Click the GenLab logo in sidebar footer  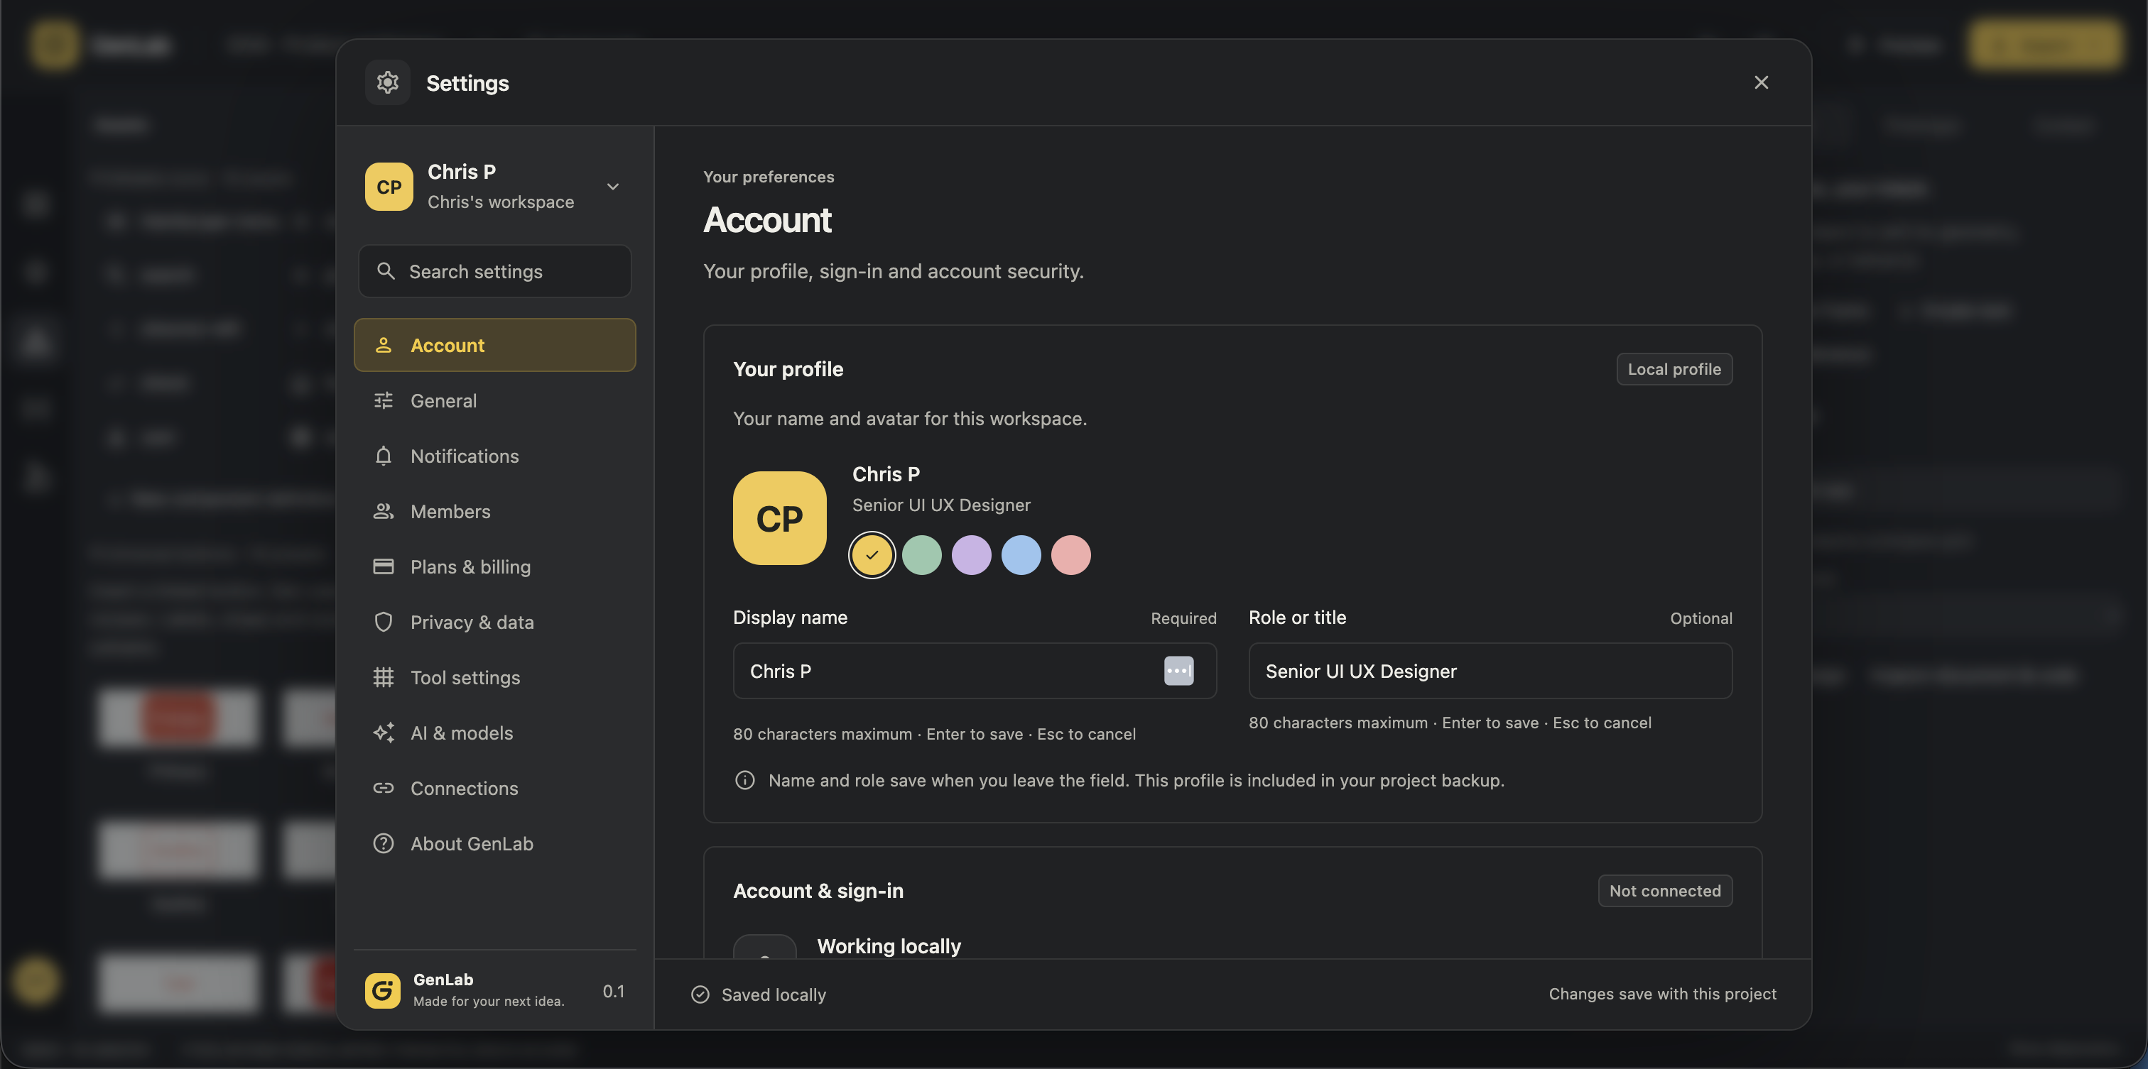(x=383, y=991)
